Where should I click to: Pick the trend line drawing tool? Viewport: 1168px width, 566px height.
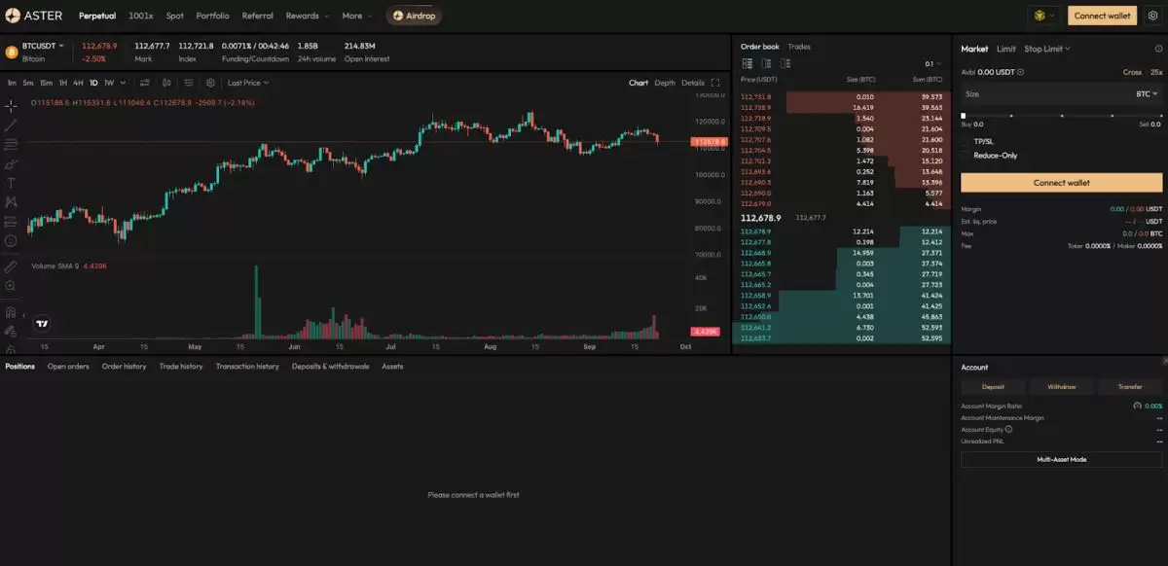tap(11, 124)
